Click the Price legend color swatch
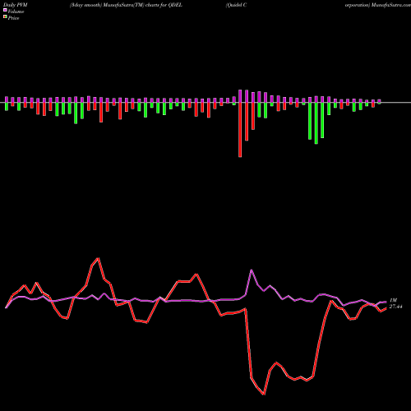Image resolution: width=411 pixels, height=411 pixels. pyautogui.click(x=5, y=17)
